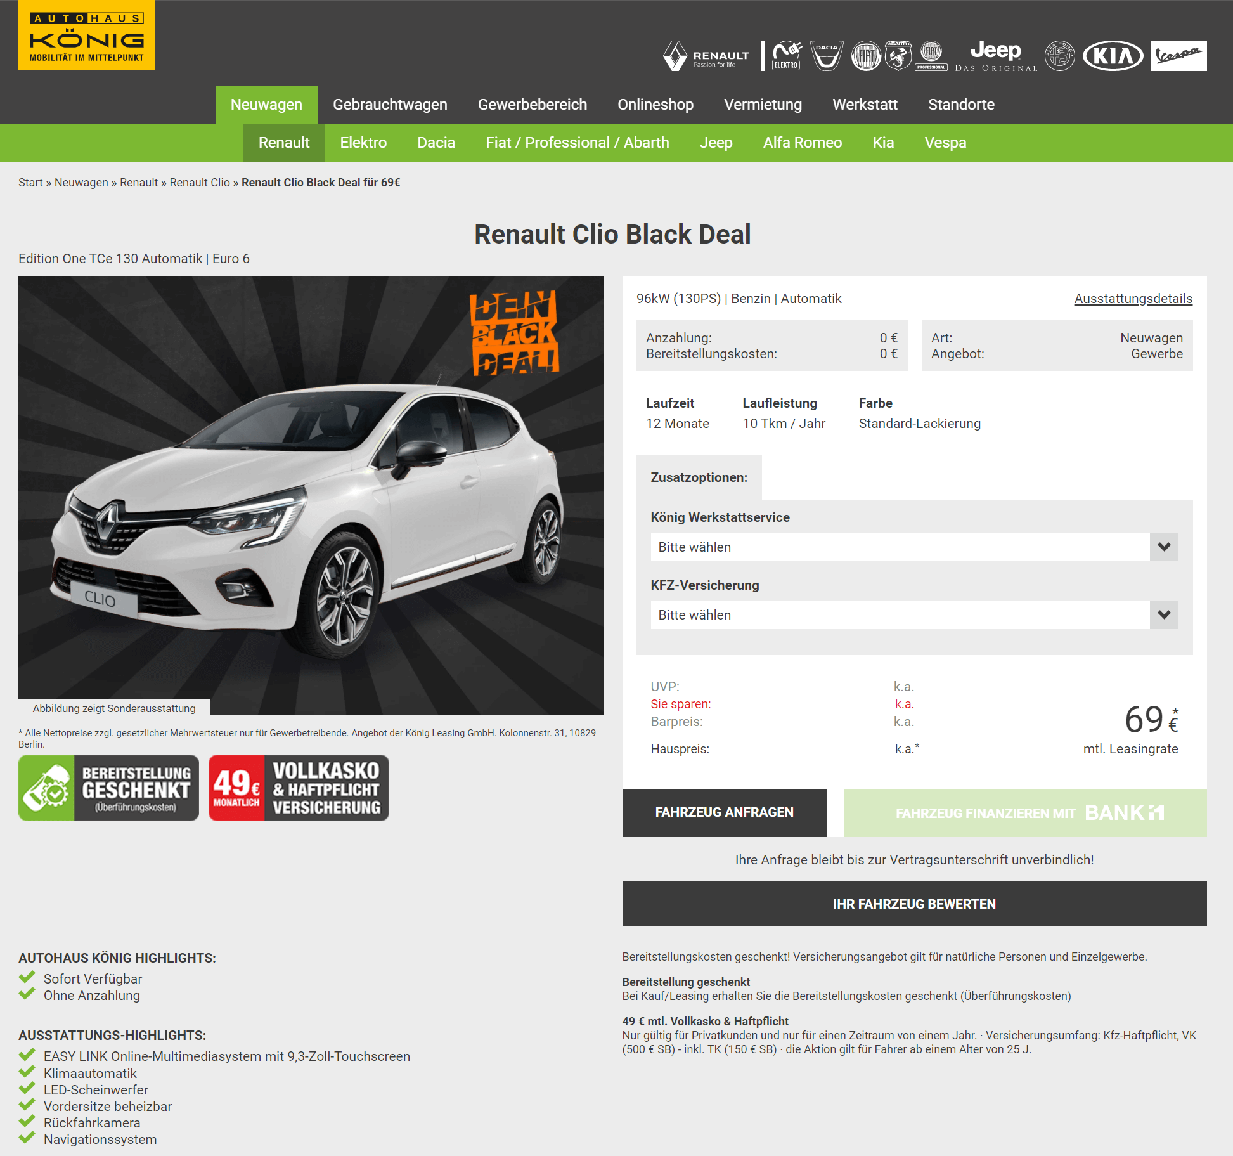The image size is (1233, 1156).
Task: Open the Standorte menu item
Action: 961,105
